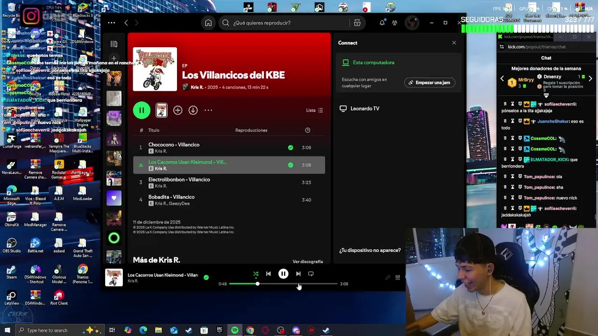Open ¿Tu dispositivo no aparece? link
The image size is (598, 336).
click(370, 251)
